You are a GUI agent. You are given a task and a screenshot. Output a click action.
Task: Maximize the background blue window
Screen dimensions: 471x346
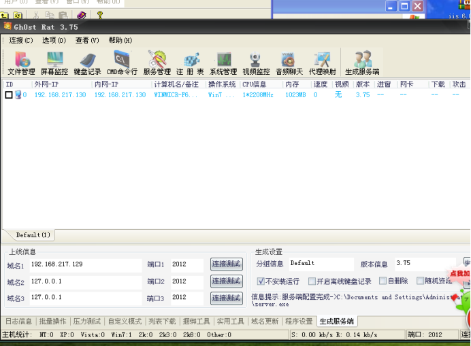pos(404,6)
